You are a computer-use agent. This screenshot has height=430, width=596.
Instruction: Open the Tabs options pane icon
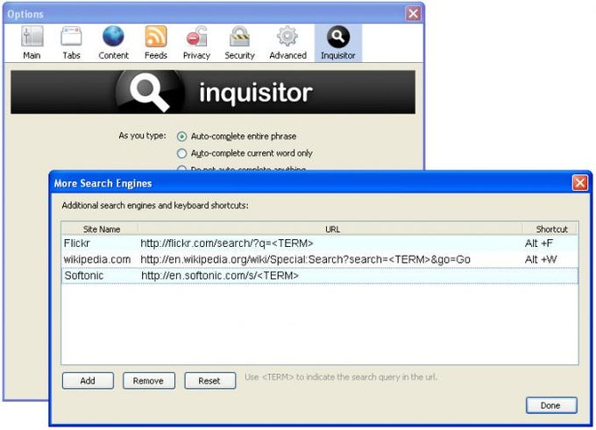[x=72, y=43]
